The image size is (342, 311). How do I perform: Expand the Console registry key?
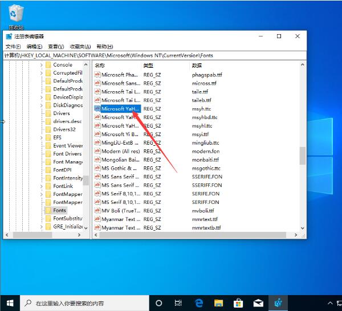pyautogui.click(x=41, y=65)
